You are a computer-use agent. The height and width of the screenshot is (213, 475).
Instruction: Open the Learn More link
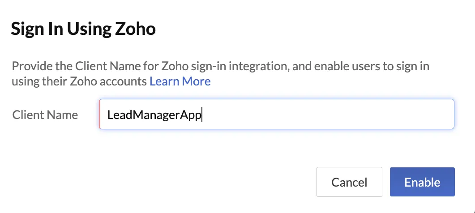[180, 81]
